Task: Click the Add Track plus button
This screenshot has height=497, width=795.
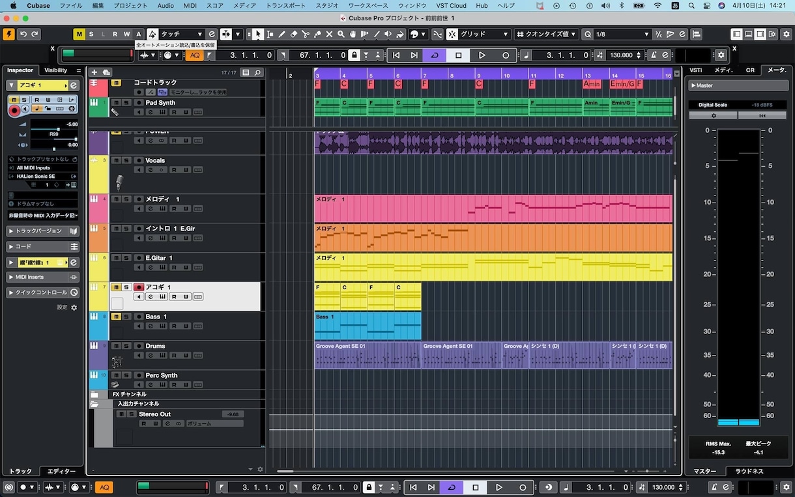Action: [x=94, y=72]
